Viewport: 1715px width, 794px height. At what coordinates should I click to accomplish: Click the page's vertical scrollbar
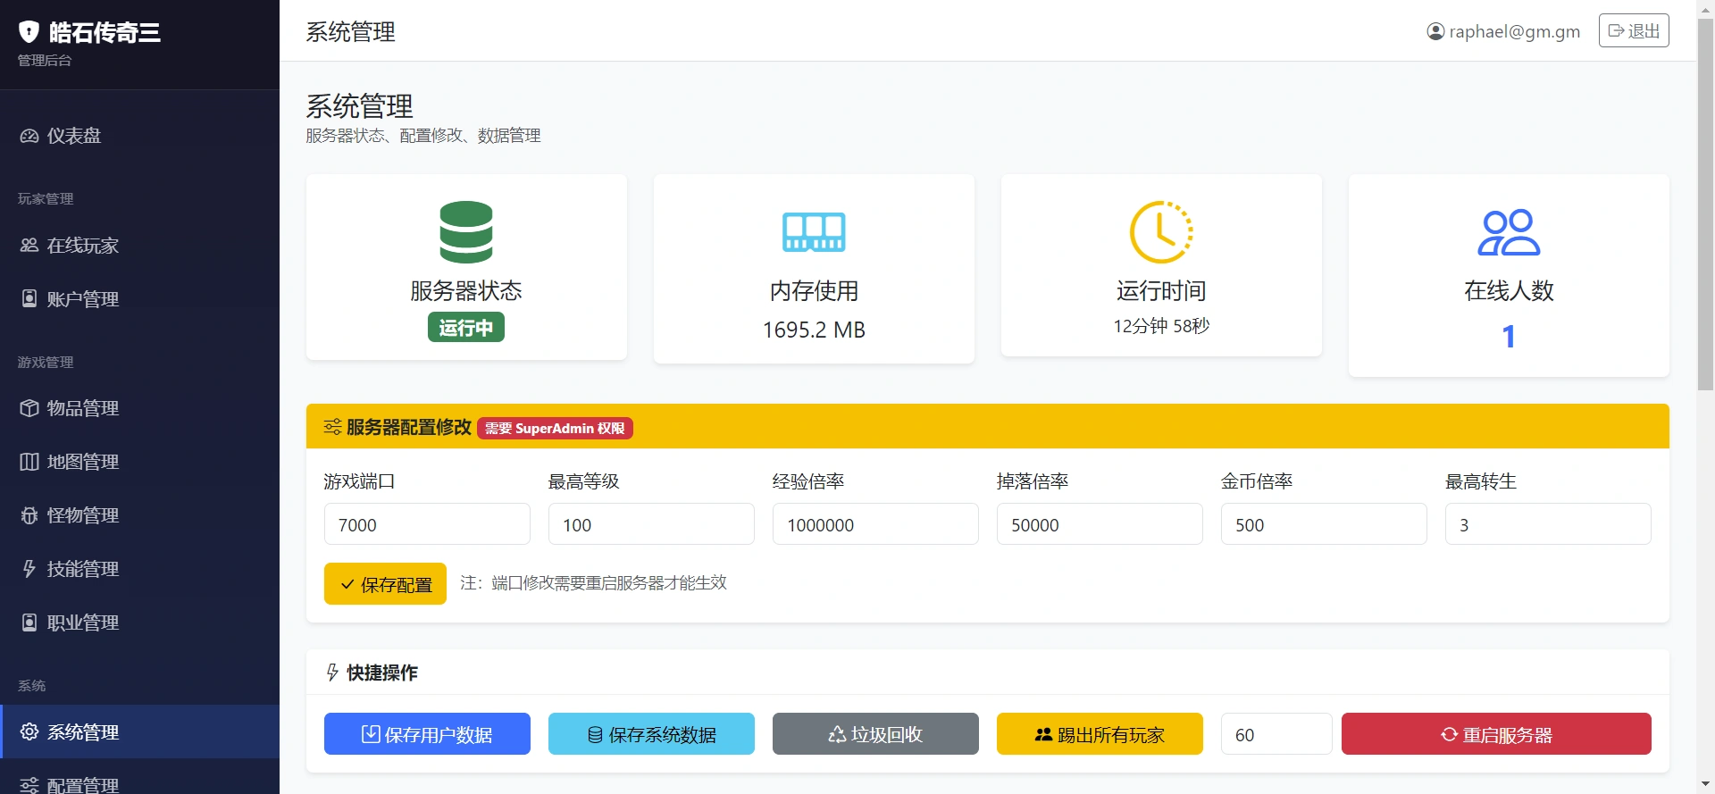(1705, 205)
